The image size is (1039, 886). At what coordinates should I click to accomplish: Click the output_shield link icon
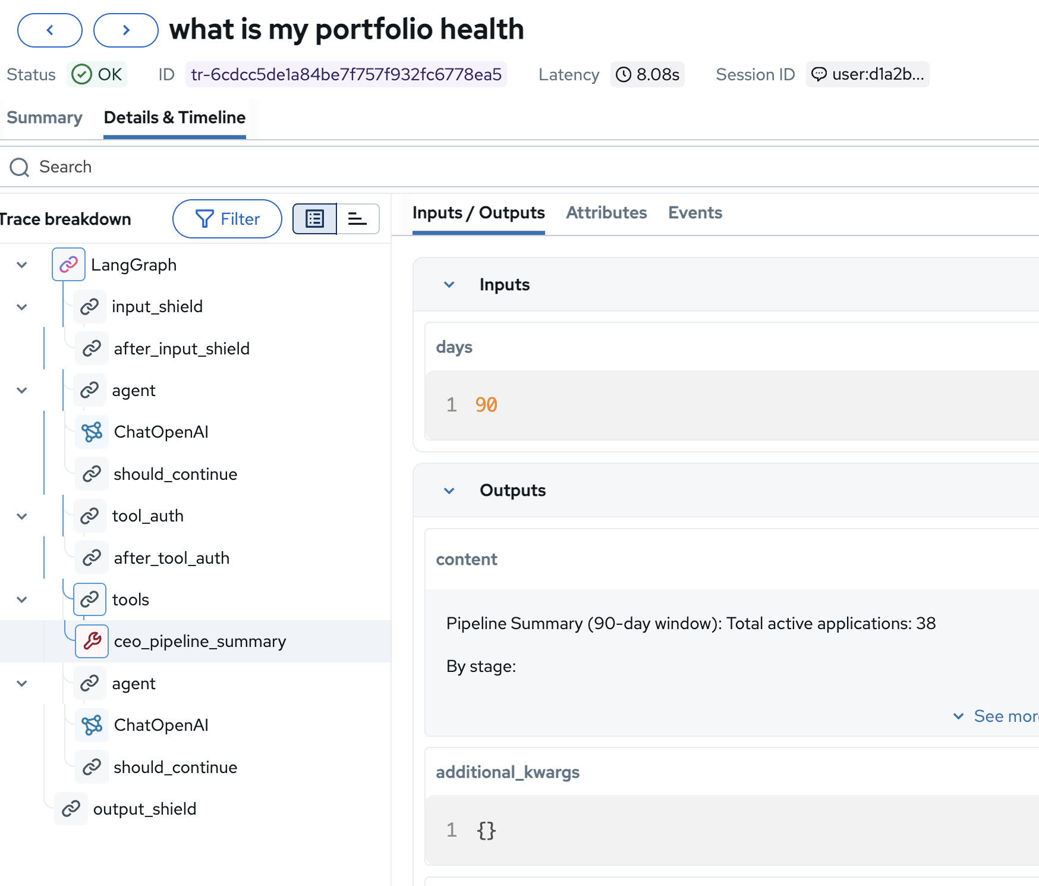click(x=71, y=809)
